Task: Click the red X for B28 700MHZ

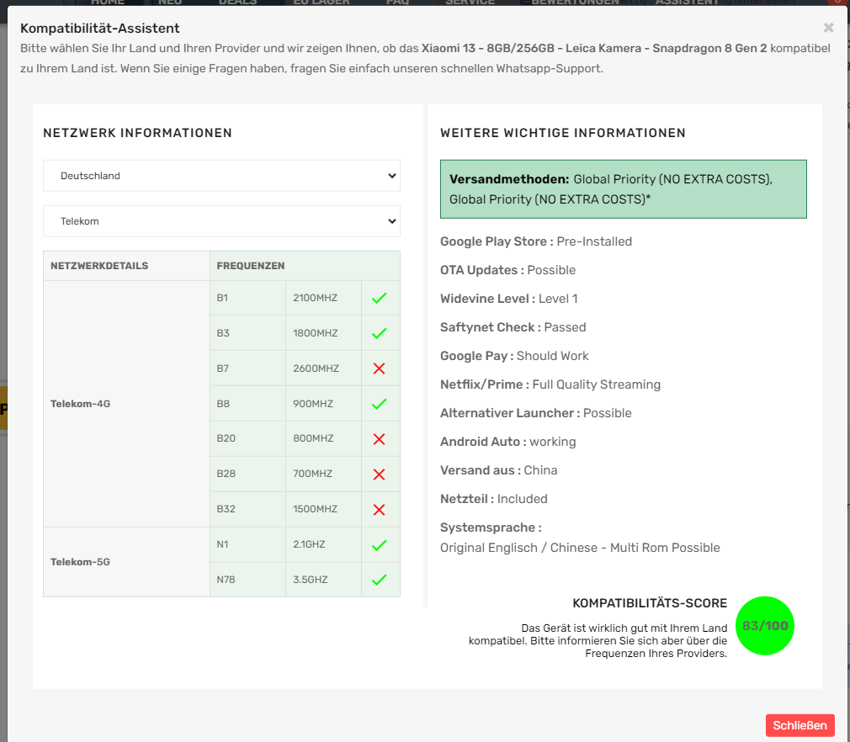Action: coord(379,474)
